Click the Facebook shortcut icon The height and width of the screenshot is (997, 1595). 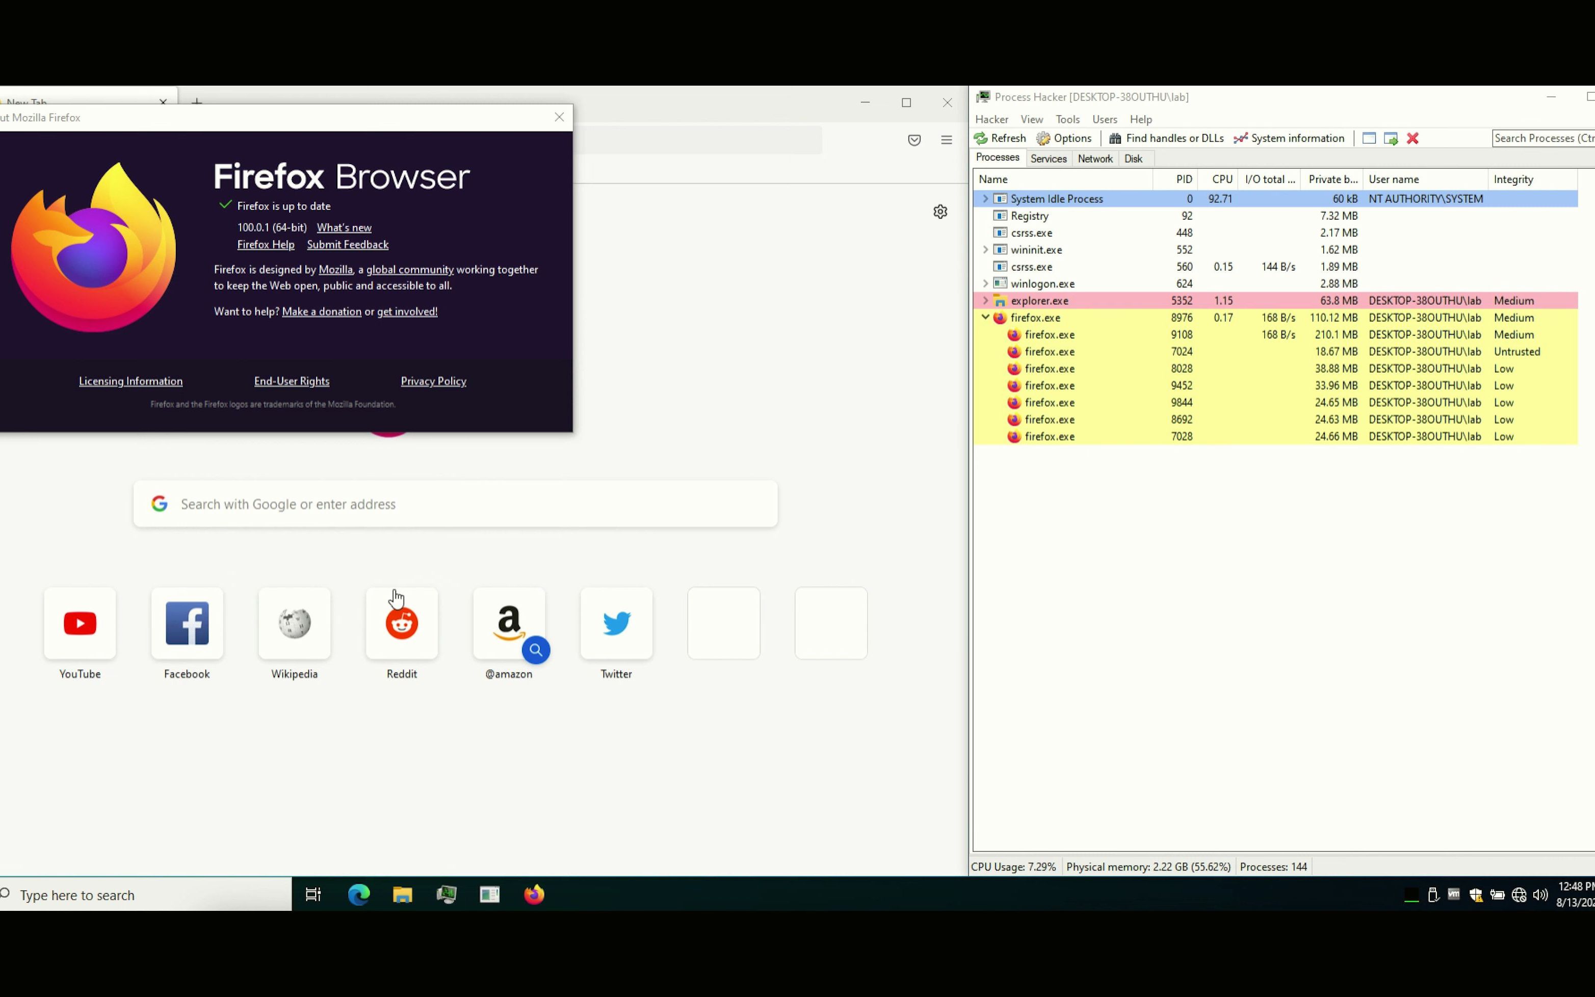[186, 622]
